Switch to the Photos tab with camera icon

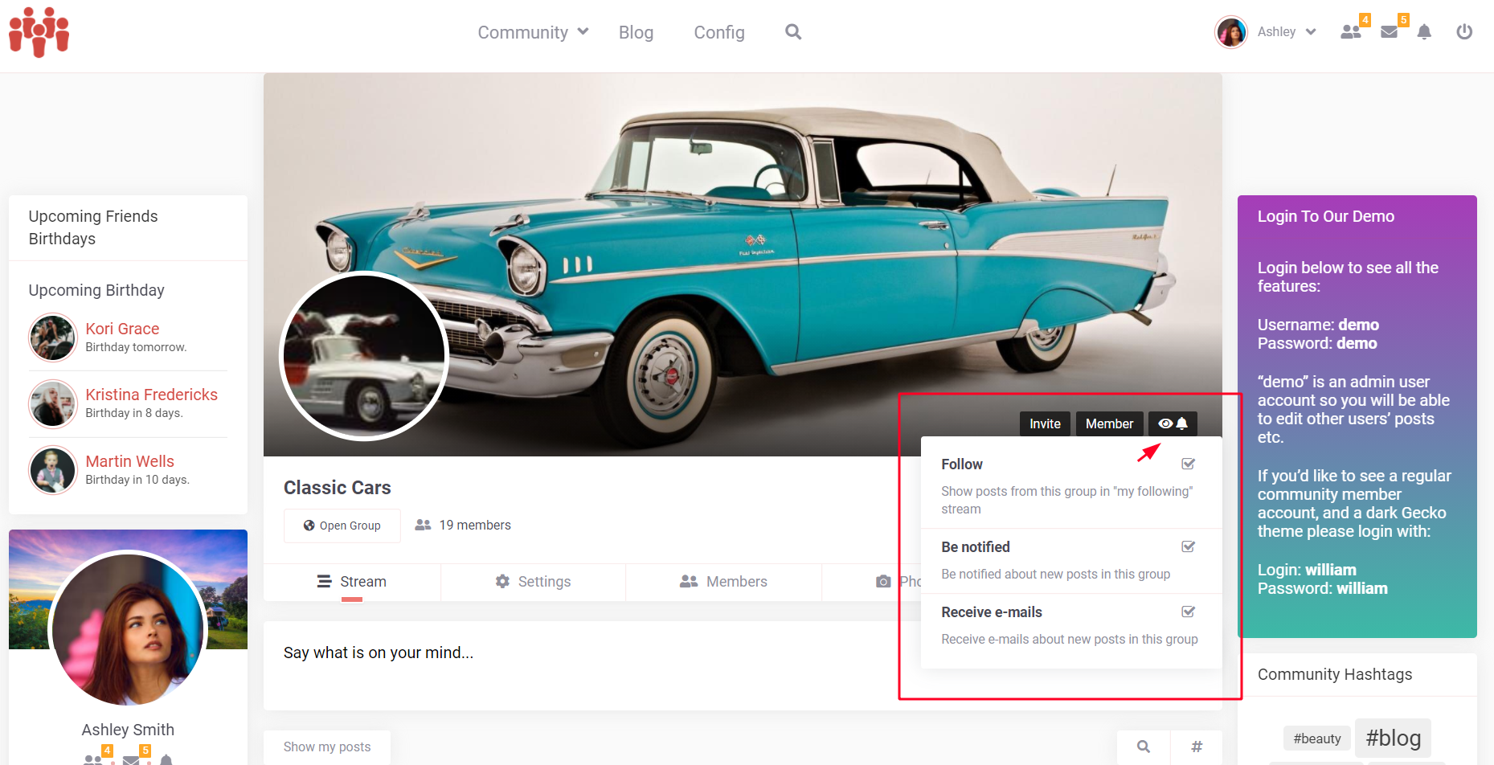tap(898, 582)
